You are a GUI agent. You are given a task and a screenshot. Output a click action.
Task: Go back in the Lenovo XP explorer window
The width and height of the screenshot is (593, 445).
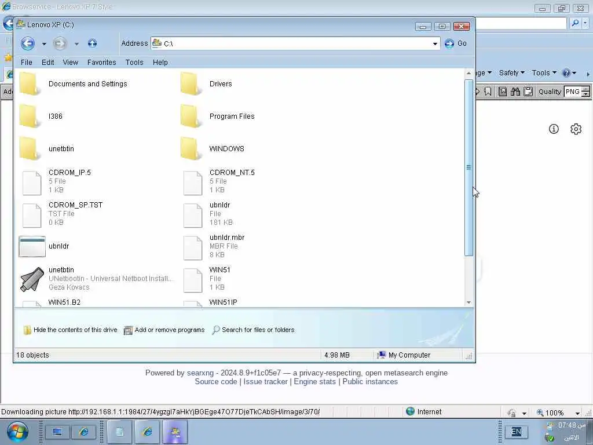28,43
